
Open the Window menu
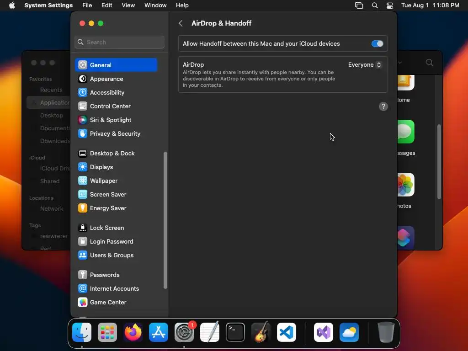pos(155,5)
